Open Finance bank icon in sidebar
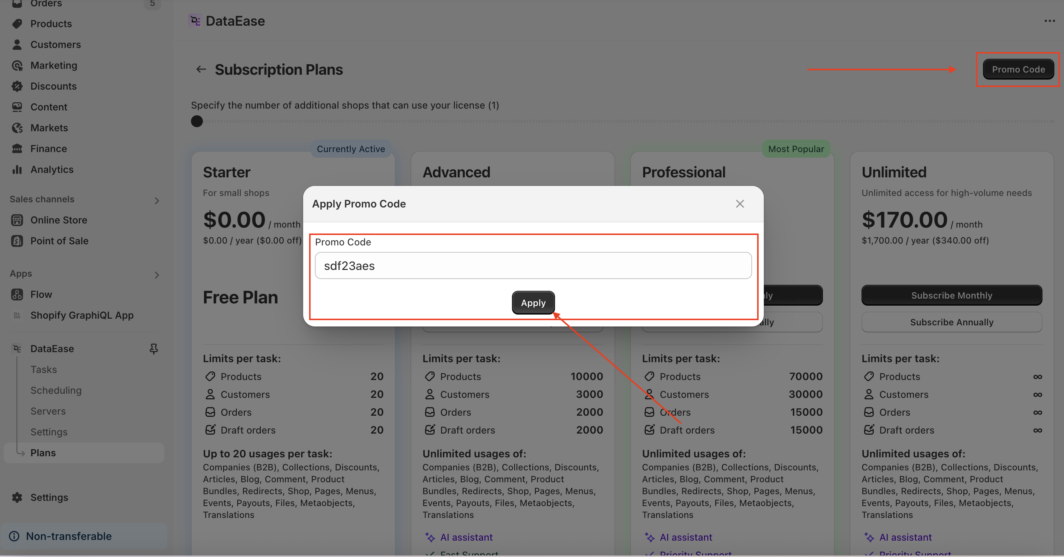Screen dimensions: 1064x557 point(17,148)
